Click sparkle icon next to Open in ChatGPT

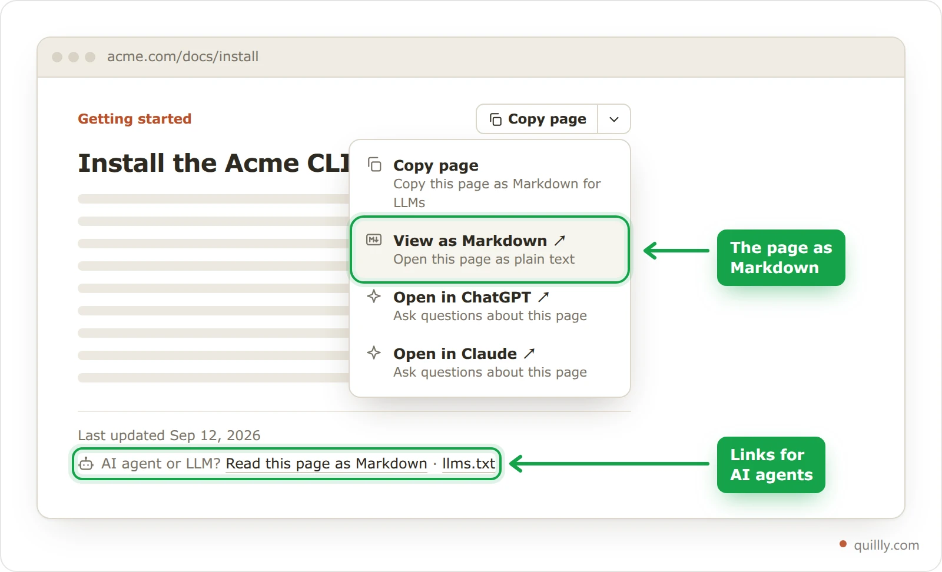(x=374, y=296)
